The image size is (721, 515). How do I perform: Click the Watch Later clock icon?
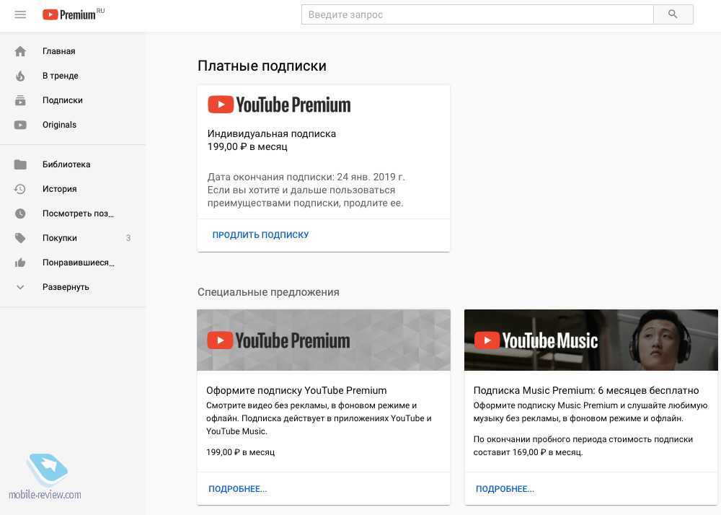[x=20, y=214]
